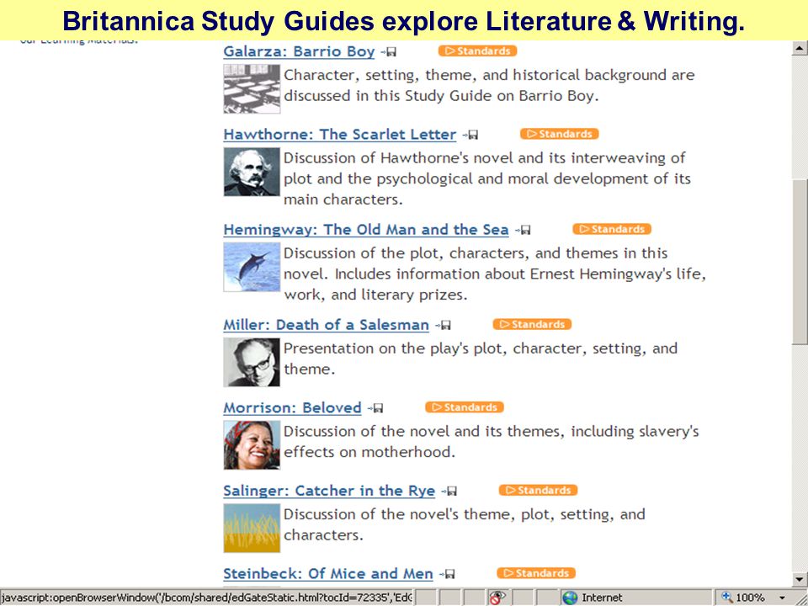The height and width of the screenshot is (606, 808).
Task: View Standards for The Old Man and the Sea
Action: (x=612, y=229)
